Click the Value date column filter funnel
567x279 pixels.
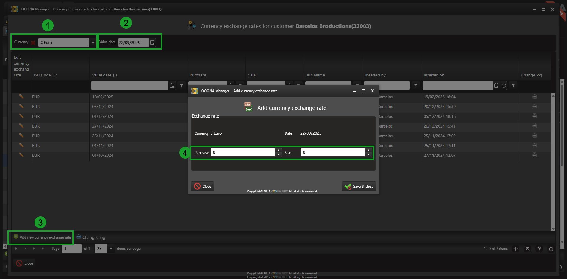[182, 86]
